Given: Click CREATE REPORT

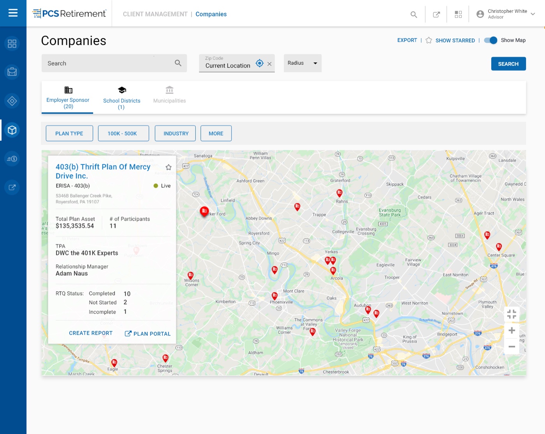Looking at the screenshot, I should tap(91, 333).
